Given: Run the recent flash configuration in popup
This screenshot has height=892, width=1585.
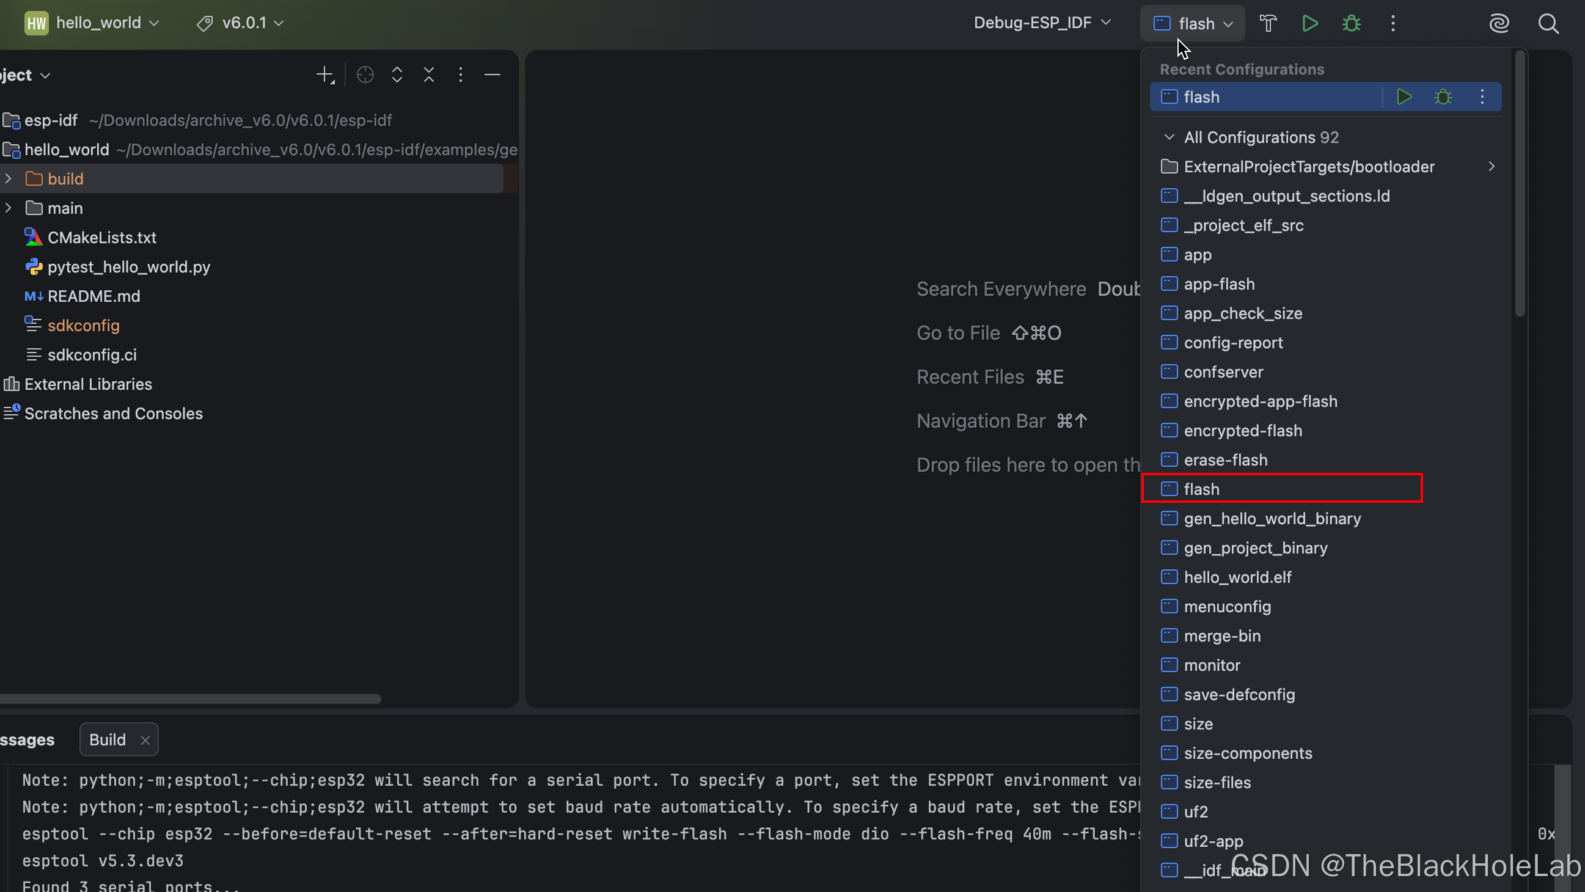Looking at the screenshot, I should click(x=1404, y=97).
